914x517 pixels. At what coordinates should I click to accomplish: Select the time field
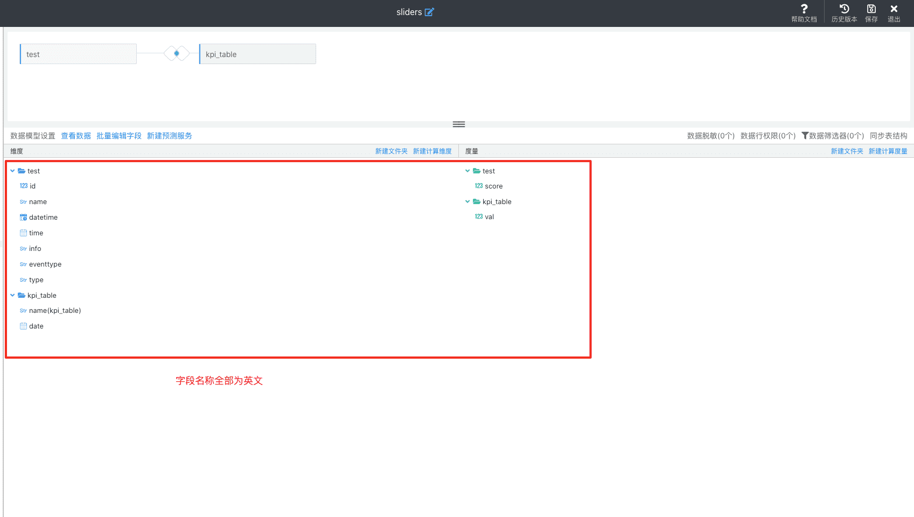(36, 233)
